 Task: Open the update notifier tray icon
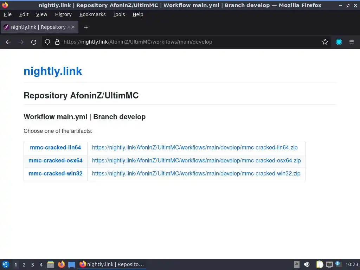click(339, 264)
